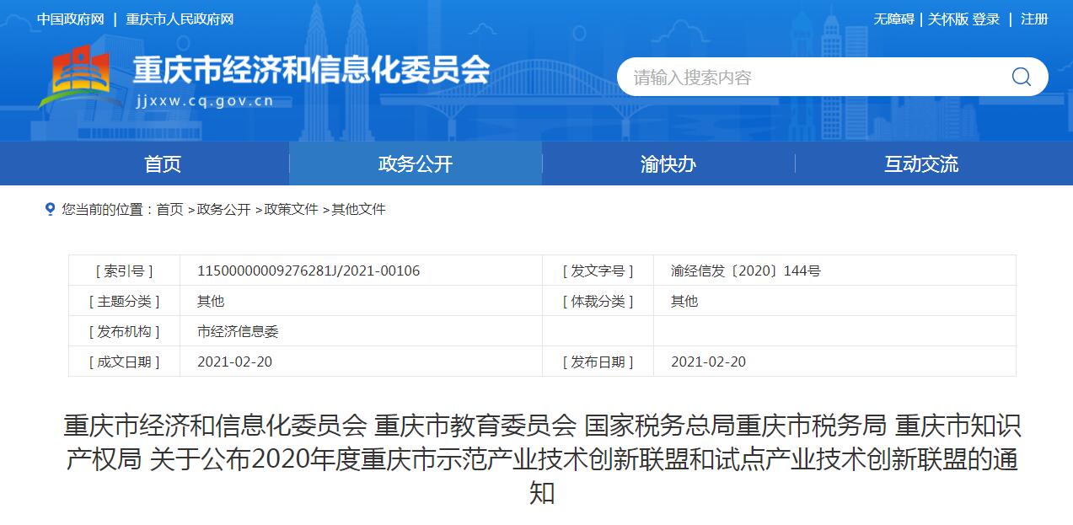The height and width of the screenshot is (525, 1073).
Task: Click 政务公开 in the breadcrumb trail
Action: tap(223, 209)
